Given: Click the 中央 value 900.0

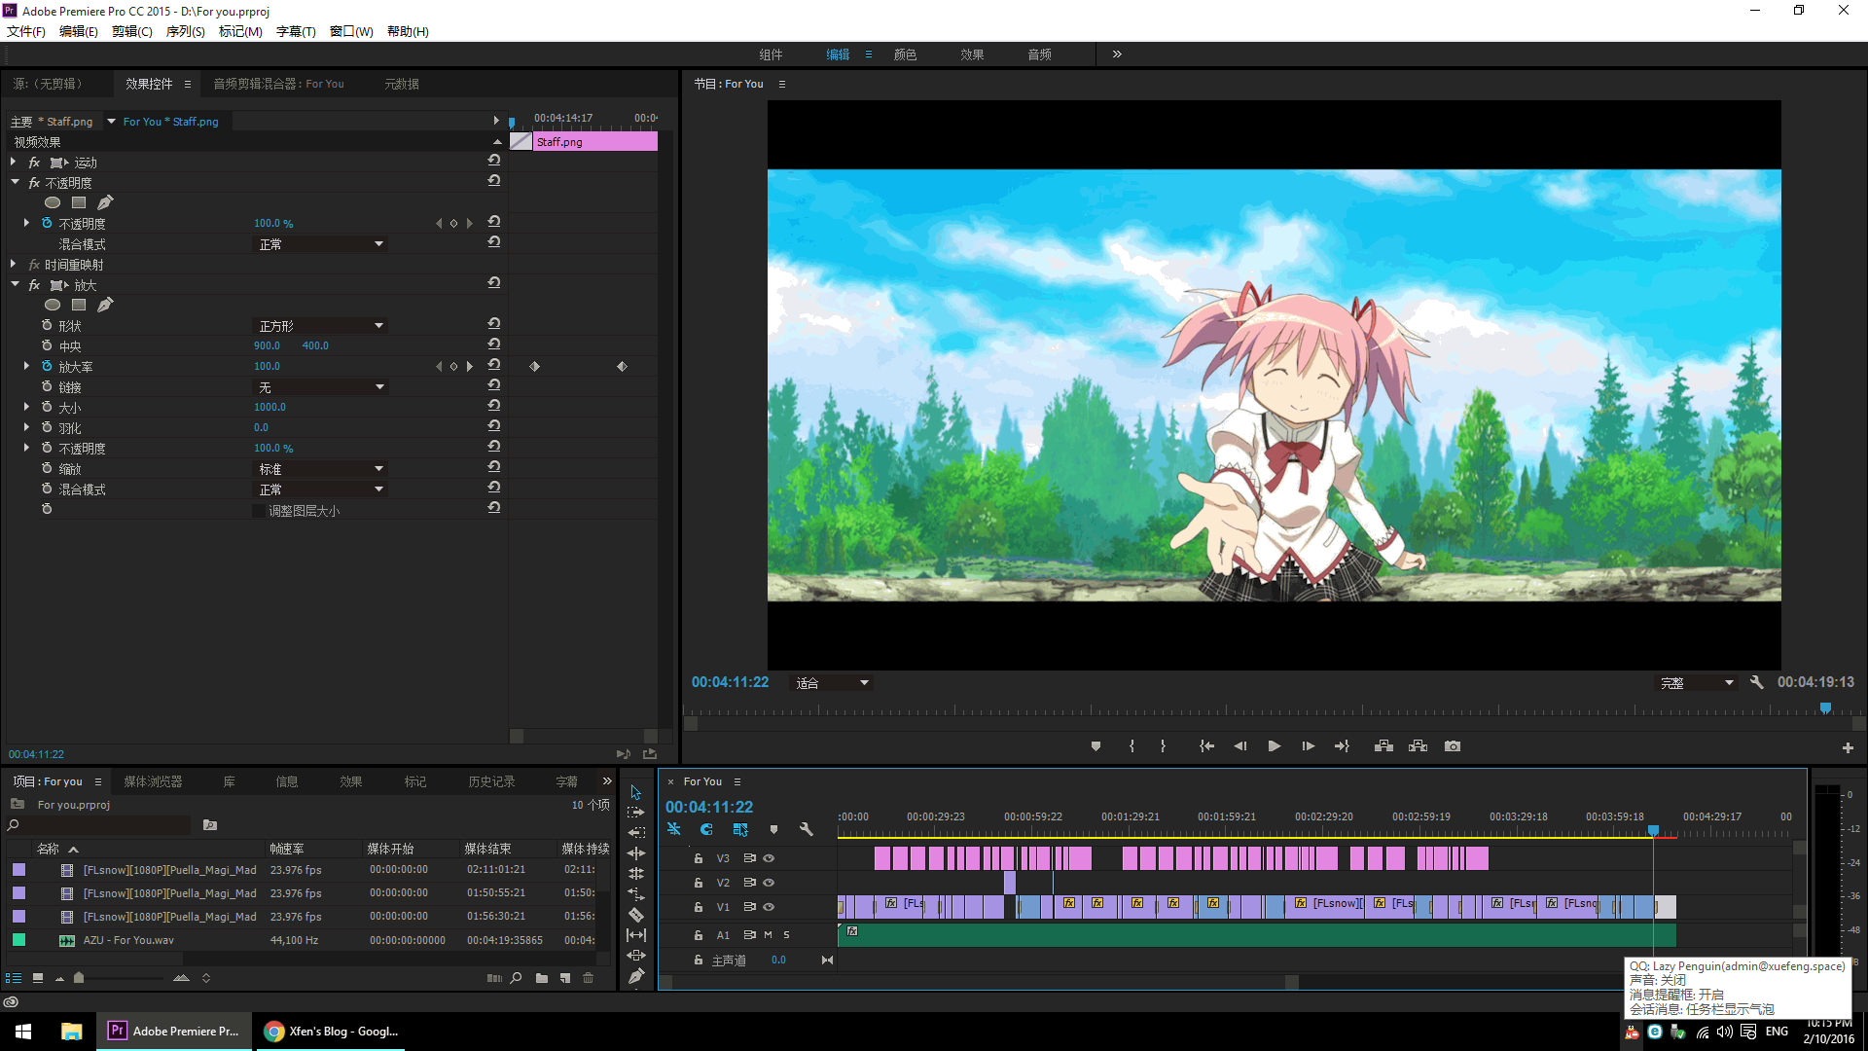Looking at the screenshot, I should pos(267,345).
